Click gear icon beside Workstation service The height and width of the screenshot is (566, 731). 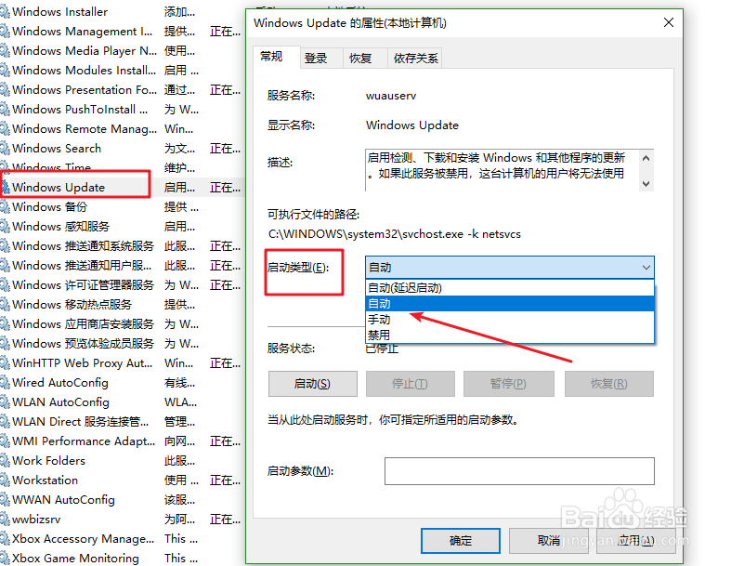[6, 480]
